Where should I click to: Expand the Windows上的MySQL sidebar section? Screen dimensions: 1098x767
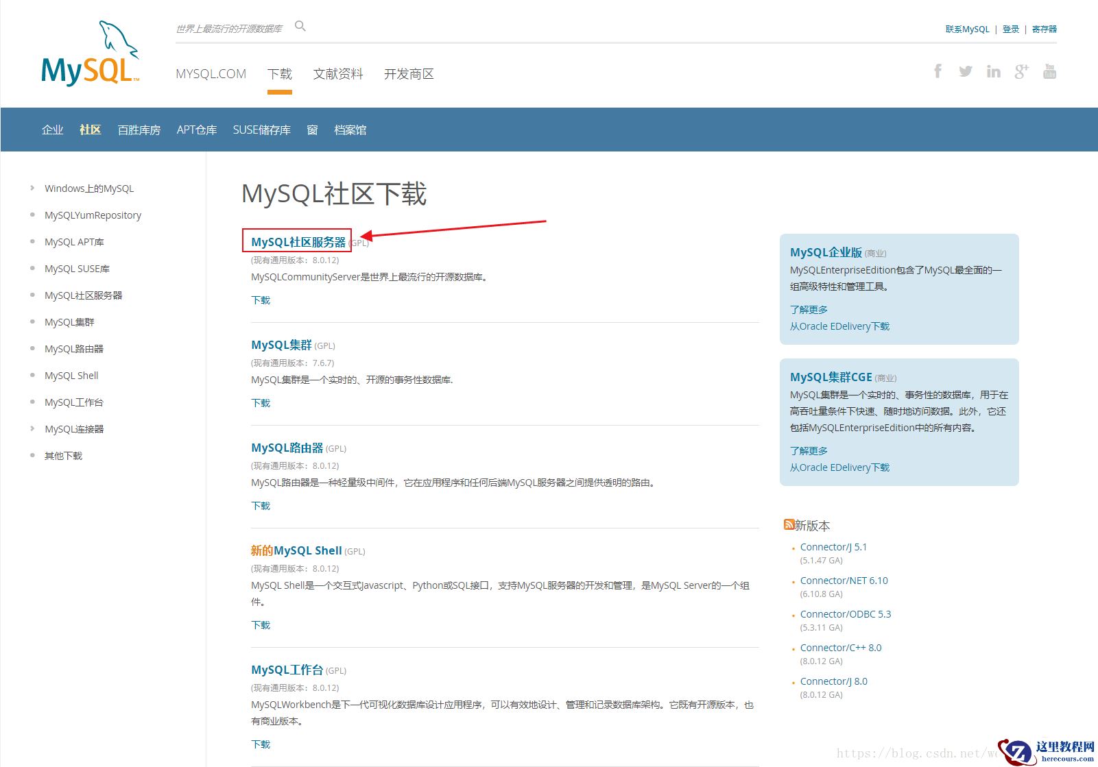click(x=88, y=188)
